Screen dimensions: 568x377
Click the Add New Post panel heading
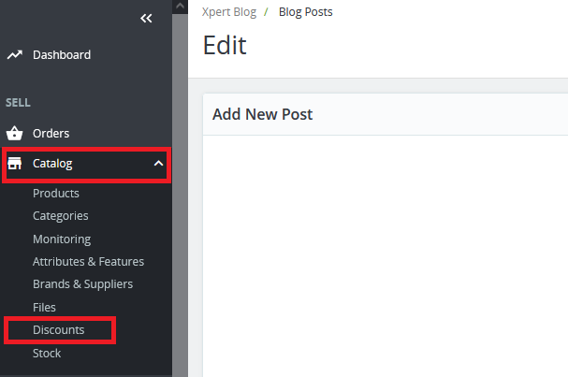coord(262,115)
